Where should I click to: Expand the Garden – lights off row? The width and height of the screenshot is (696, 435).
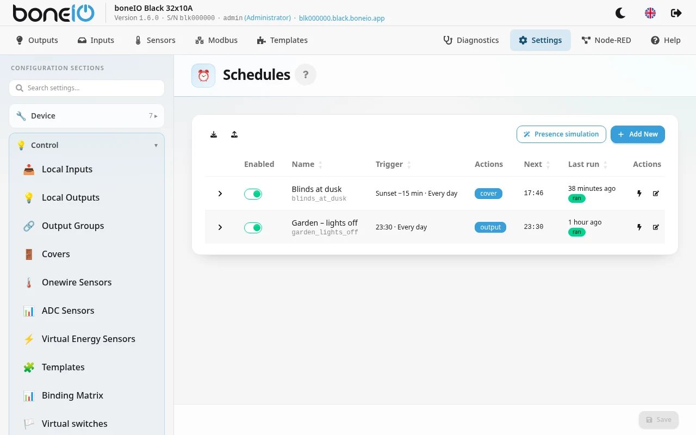tap(220, 227)
